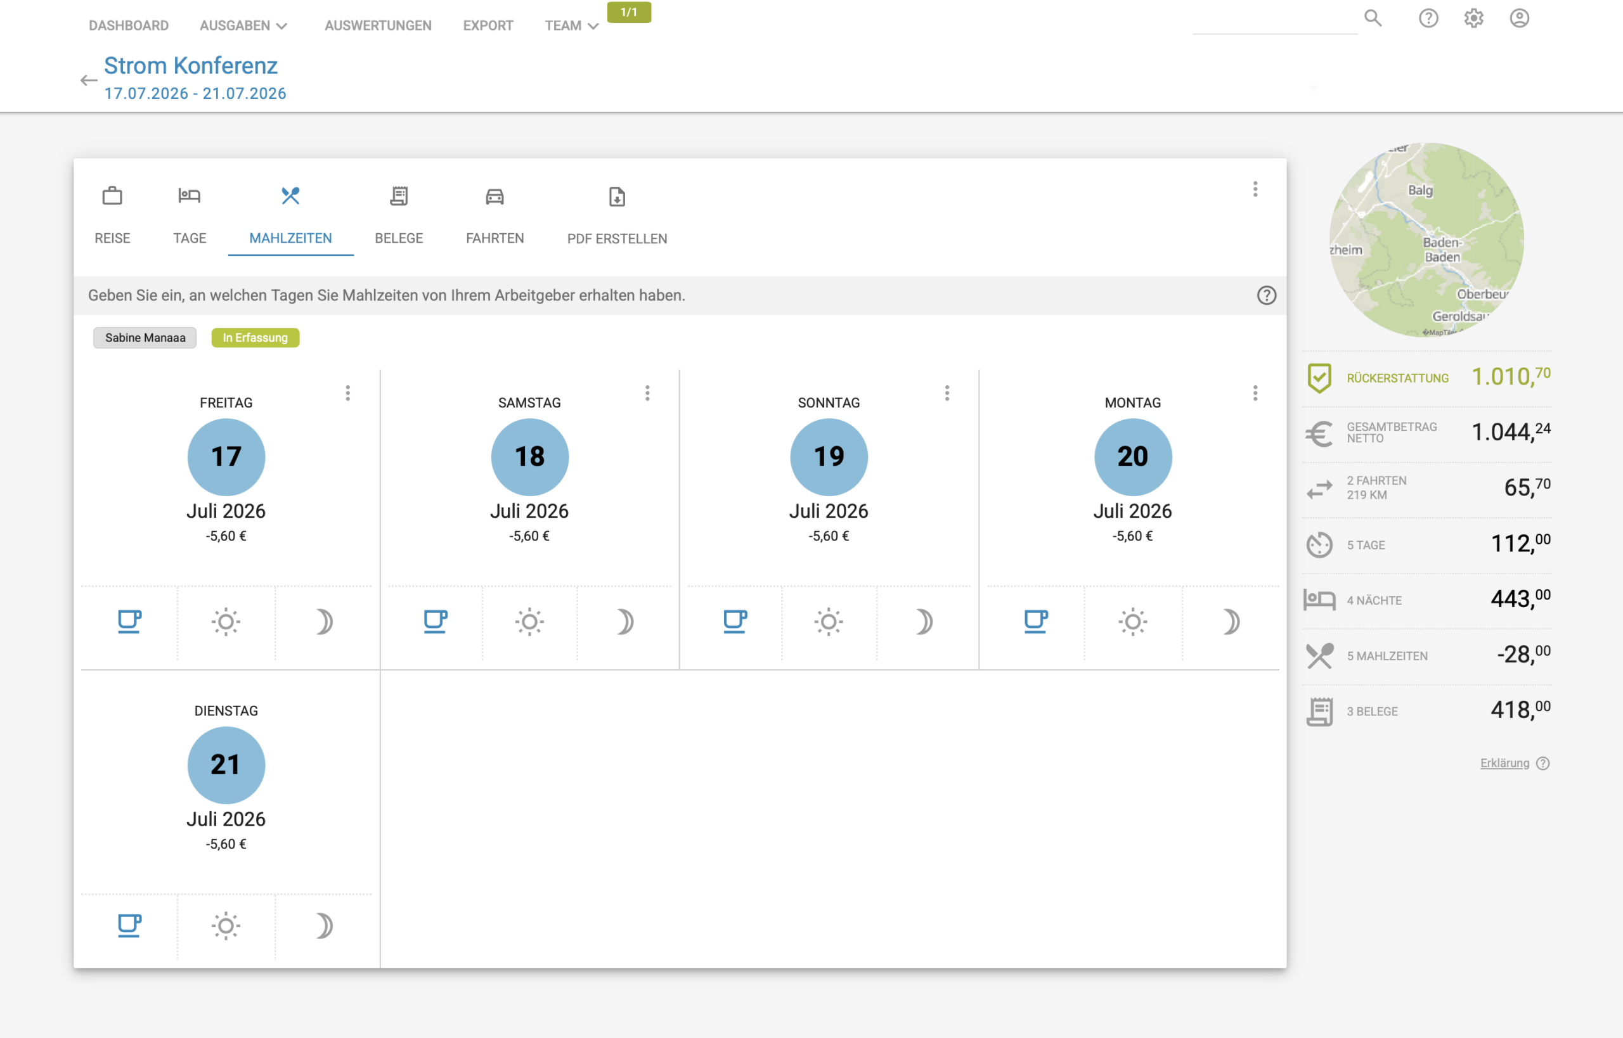This screenshot has width=1623, height=1038.
Task: Open the Fahrten car icon tab
Action: (495, 196)
